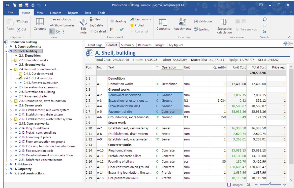The height and width of the screenshot is (188, 294).
Task: Click the Operation column header
Action: tap(172, 67)
